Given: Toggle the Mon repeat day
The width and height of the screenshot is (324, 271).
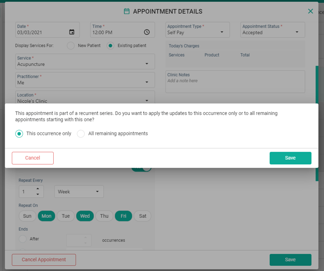Looking at the screenshot, I should (47, 216).
